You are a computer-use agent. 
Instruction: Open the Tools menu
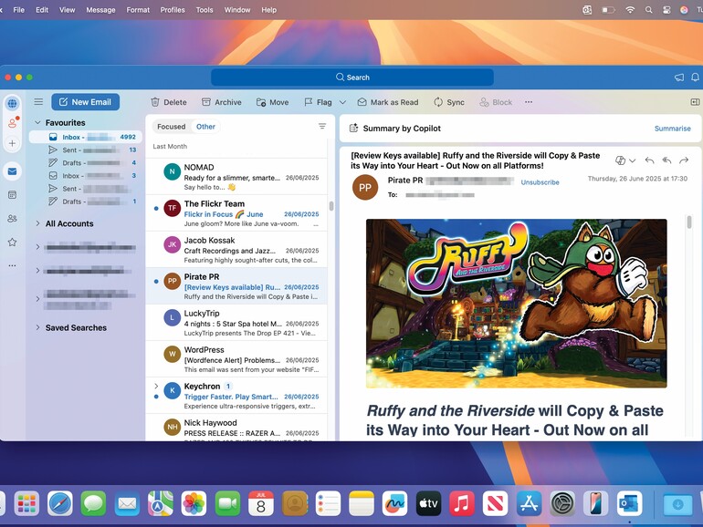click(x=205, y=10)
